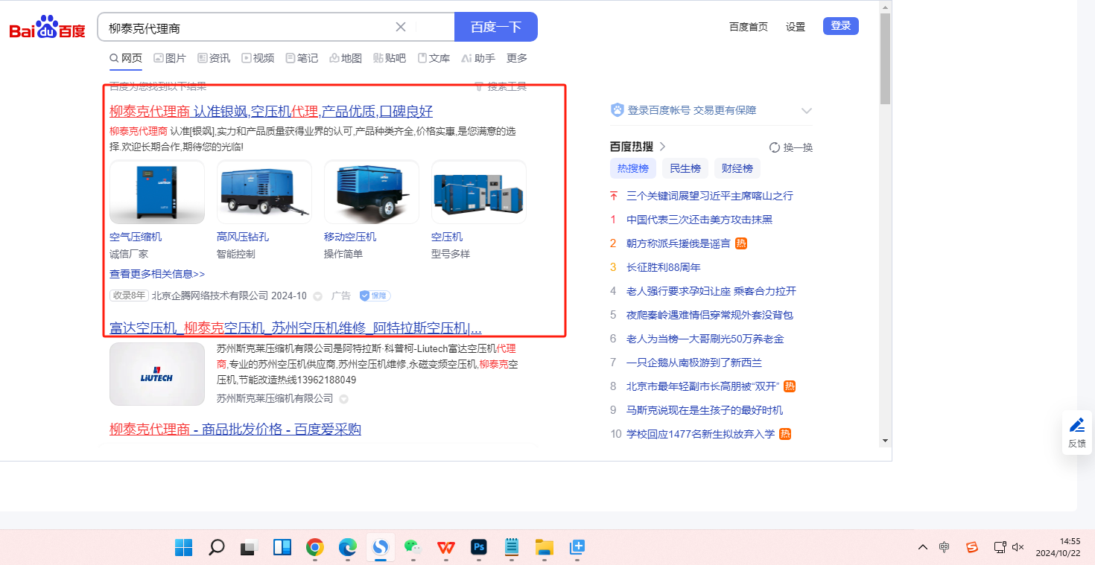Open the Windows Start menu
The height and width of the screenshot is (565, 1095).
click(x=184, y=548)
